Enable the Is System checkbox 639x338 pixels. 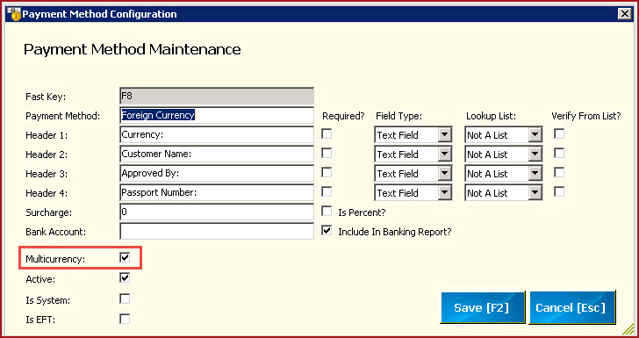pyautogui.click(x=125, y=298)
